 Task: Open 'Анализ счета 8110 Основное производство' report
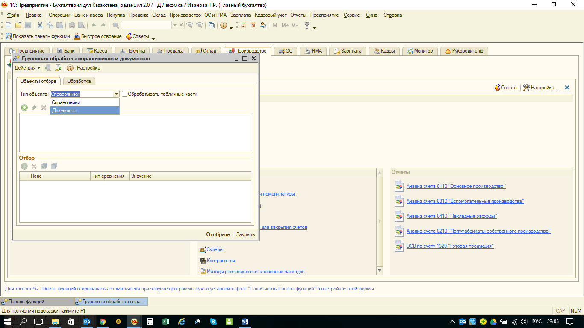coord(456,186)
